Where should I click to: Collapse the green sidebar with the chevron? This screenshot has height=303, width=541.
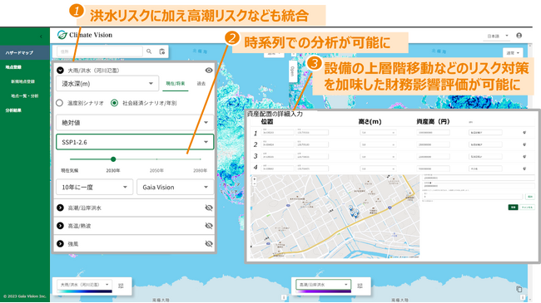[41, 37]
